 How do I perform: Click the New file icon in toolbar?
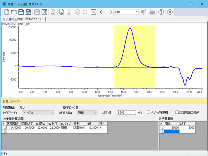pyautogui.click(x=6, y=12)
